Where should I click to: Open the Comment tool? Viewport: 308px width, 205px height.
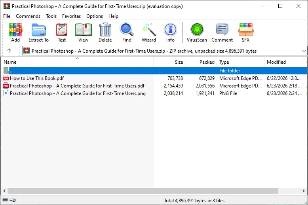(222, 30)
